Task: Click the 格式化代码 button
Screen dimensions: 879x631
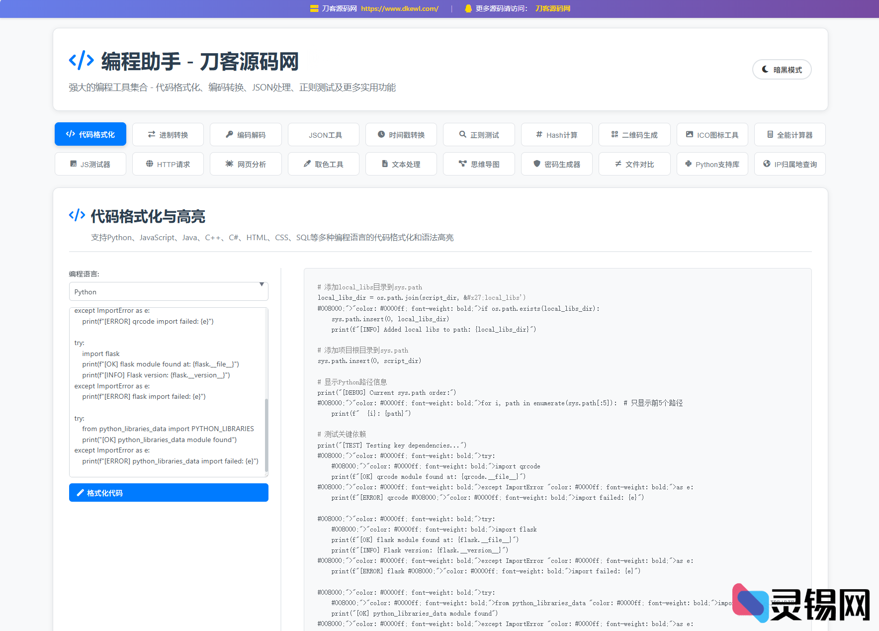Action: click(x=168, y=493)
